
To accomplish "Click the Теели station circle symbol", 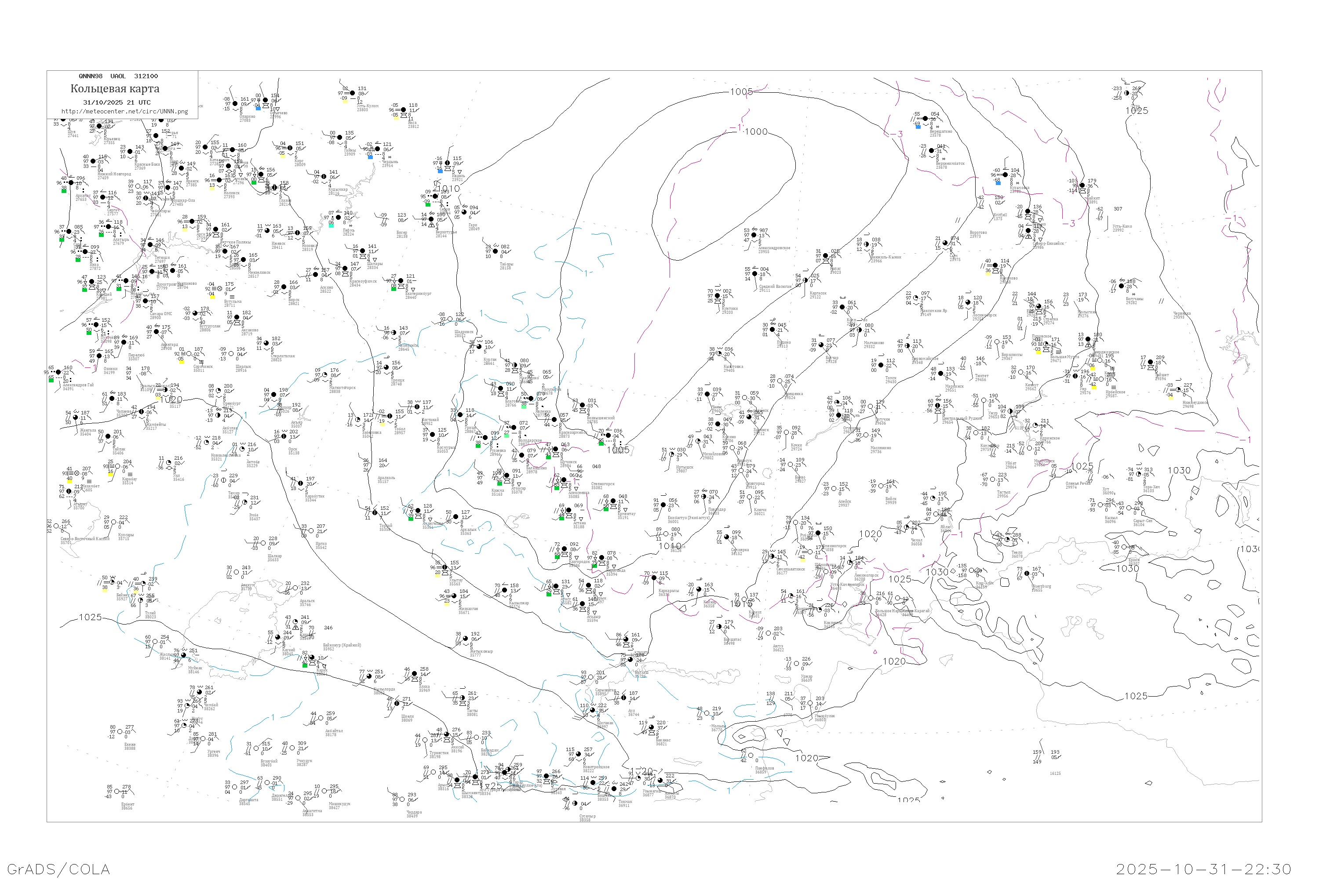I will click(x=1007, y=540).
